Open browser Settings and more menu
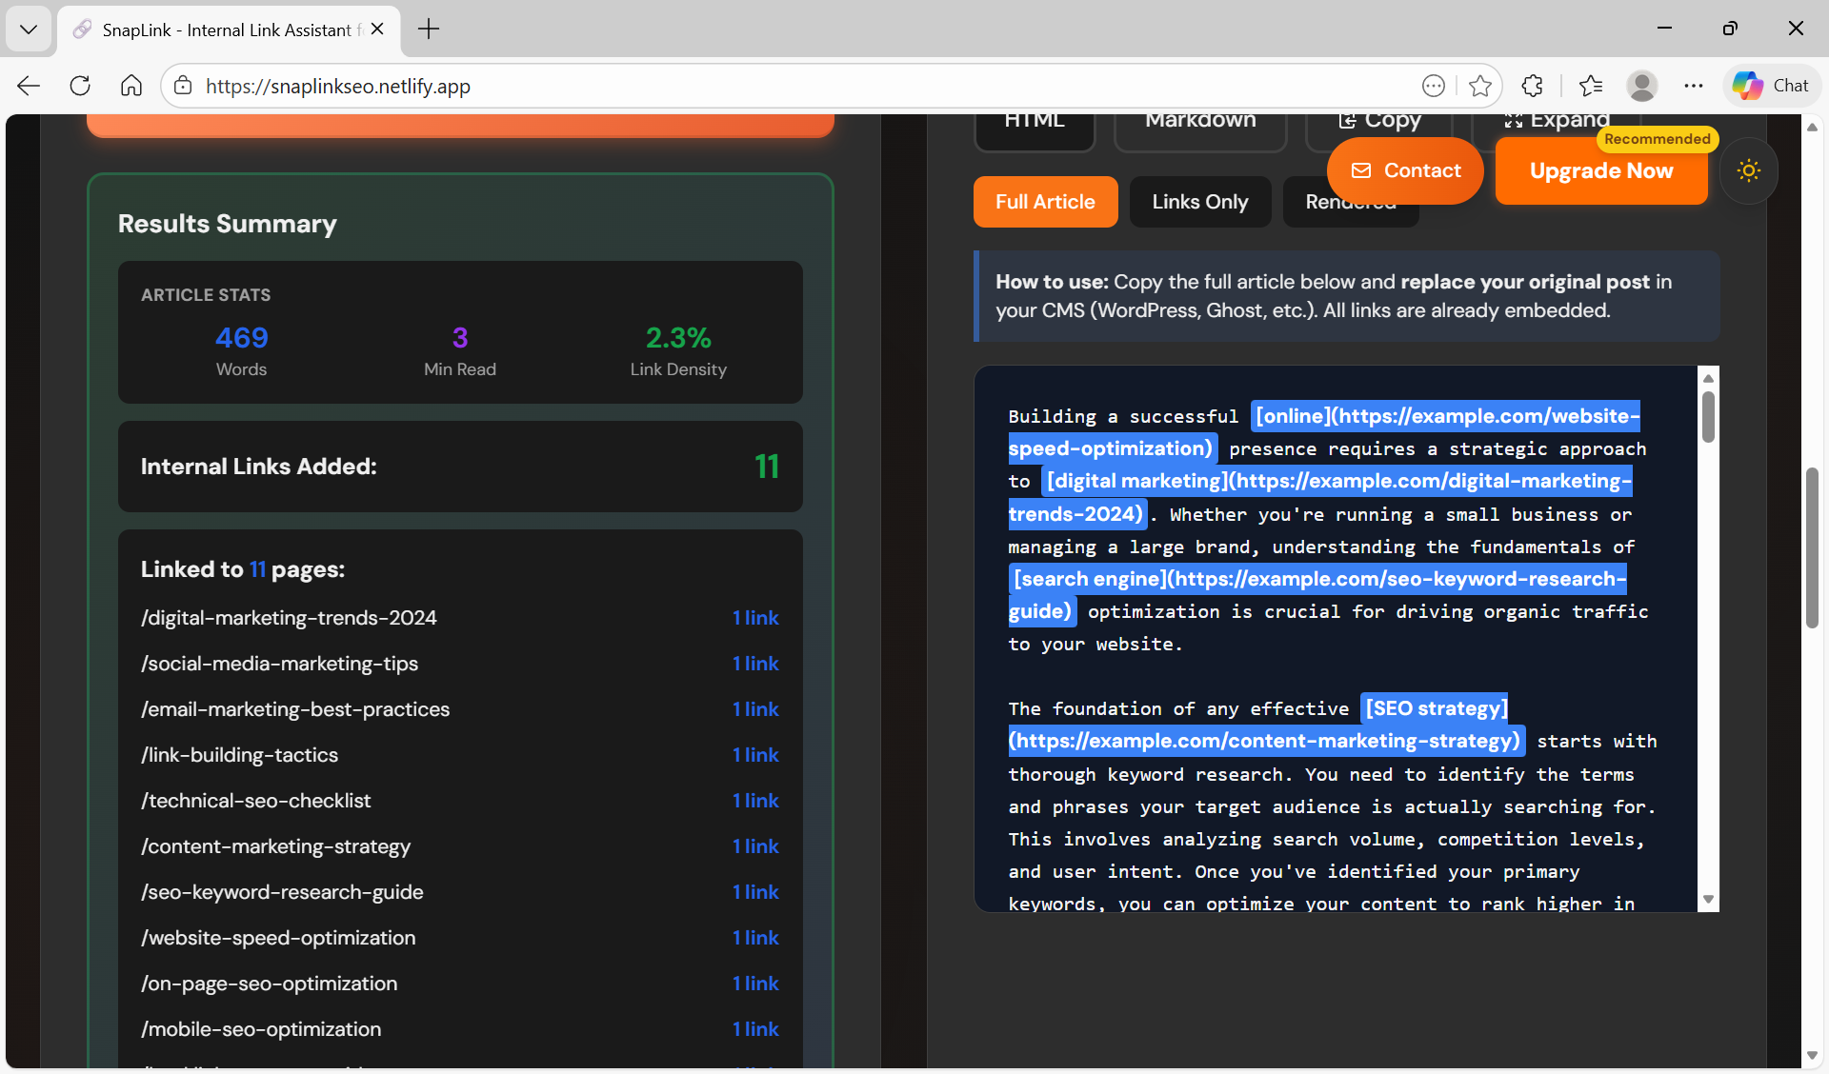This screenshot has width=1829, height=1074. [x=1693, y=86]
